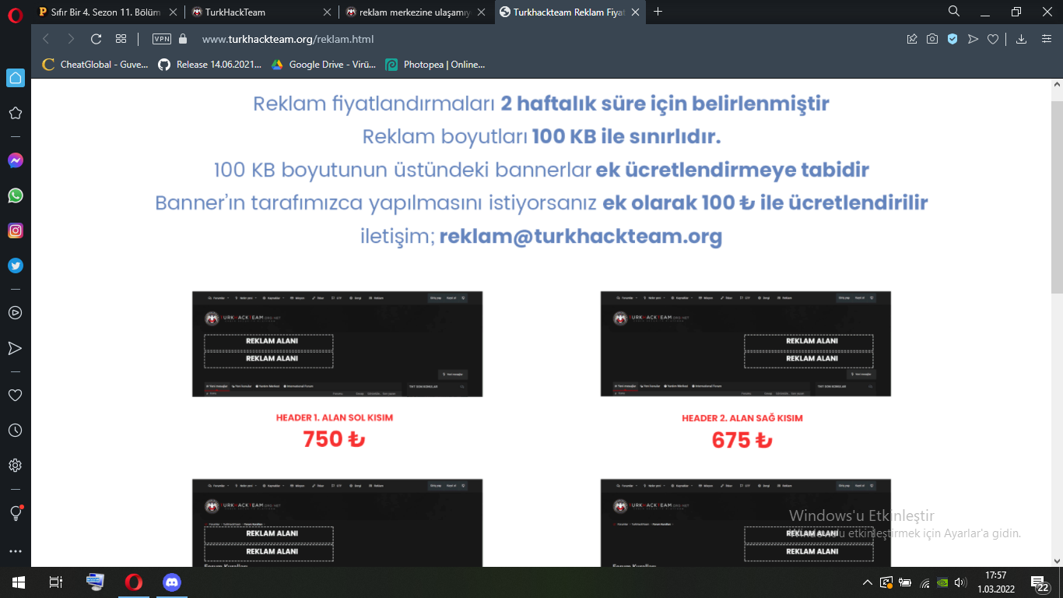
Task: Open the lightbulb tips icon in sidebar
Action: click(x=15, y=513)
